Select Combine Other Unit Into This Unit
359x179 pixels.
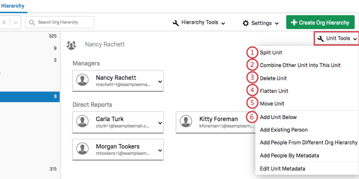click(x=300, y=65)
